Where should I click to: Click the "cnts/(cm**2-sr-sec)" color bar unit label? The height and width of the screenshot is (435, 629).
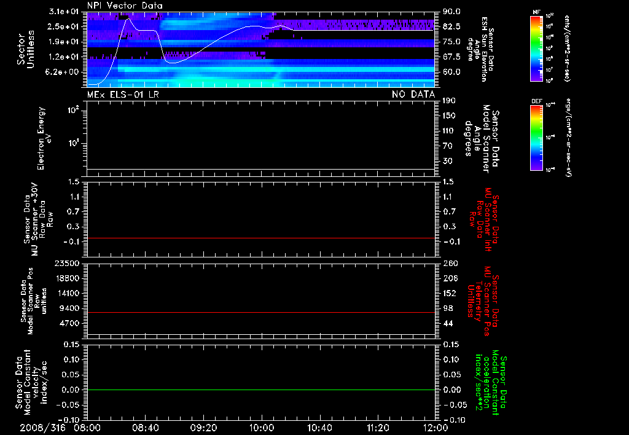567,48
